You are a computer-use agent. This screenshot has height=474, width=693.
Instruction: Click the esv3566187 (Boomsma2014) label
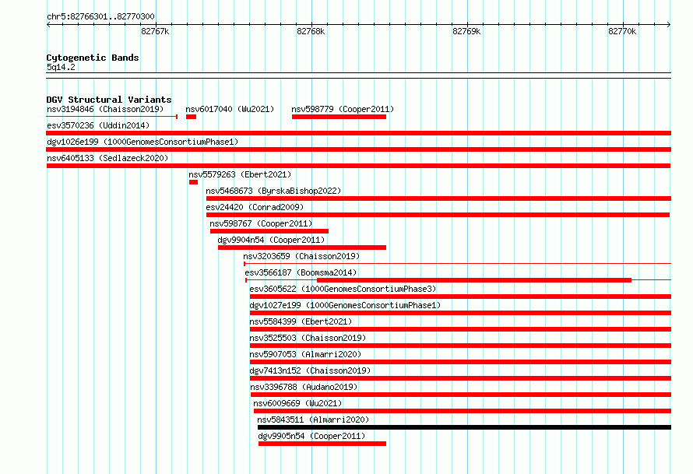point(301,272)
